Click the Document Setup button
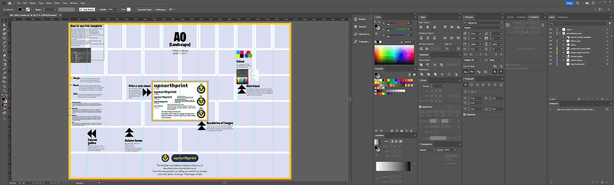Viewport: 614px width, 185px height. coord(145,10)
